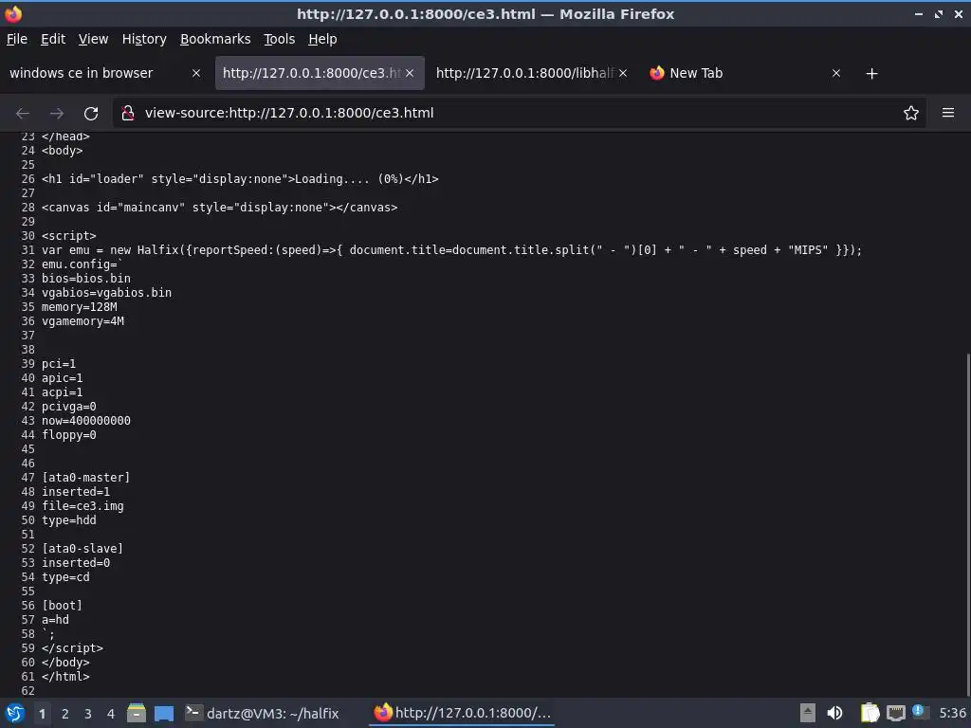Viewport: 971px width, 728px height.
Task: Click source line 'now=400000000'
Action: pyautogui.click(x=86, y=421)
